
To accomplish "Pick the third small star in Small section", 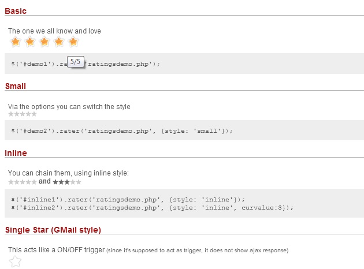I will tap(23, 114).
